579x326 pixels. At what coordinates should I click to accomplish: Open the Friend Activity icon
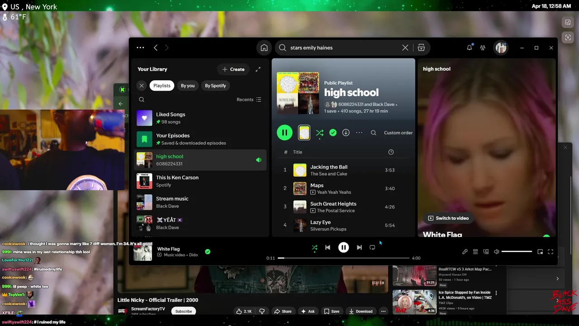tap(483, 48)
